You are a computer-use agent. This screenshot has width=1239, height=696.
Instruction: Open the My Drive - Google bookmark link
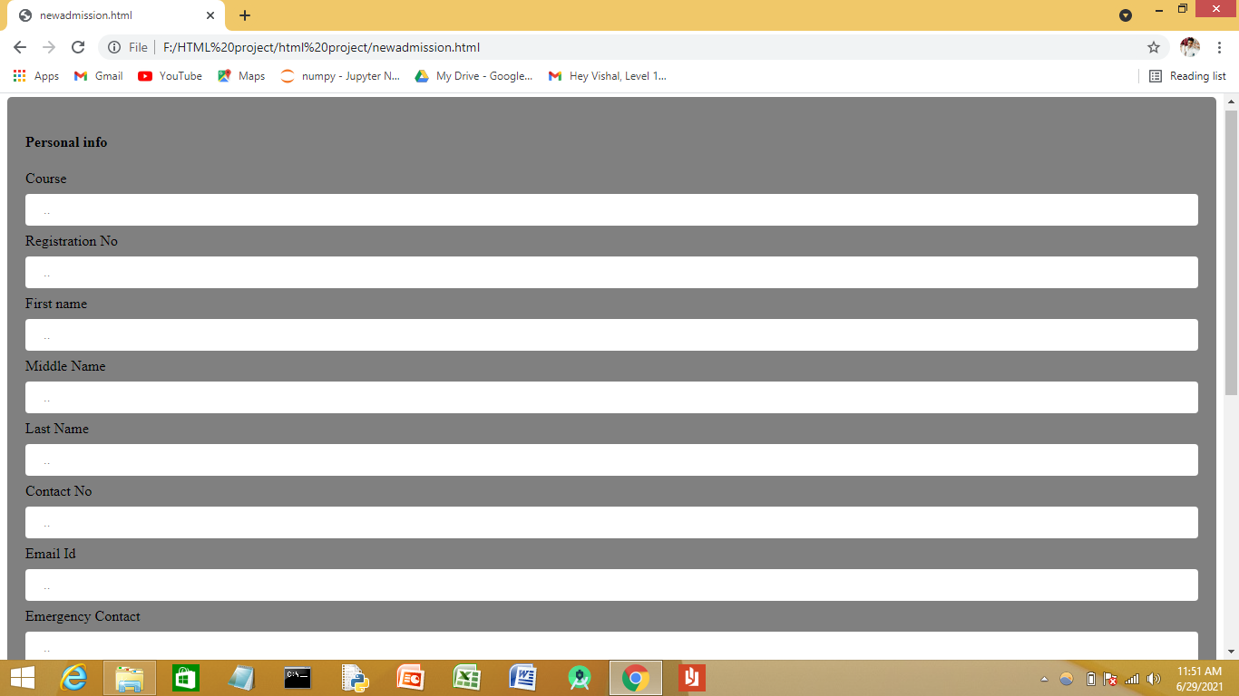click(473, 76)
